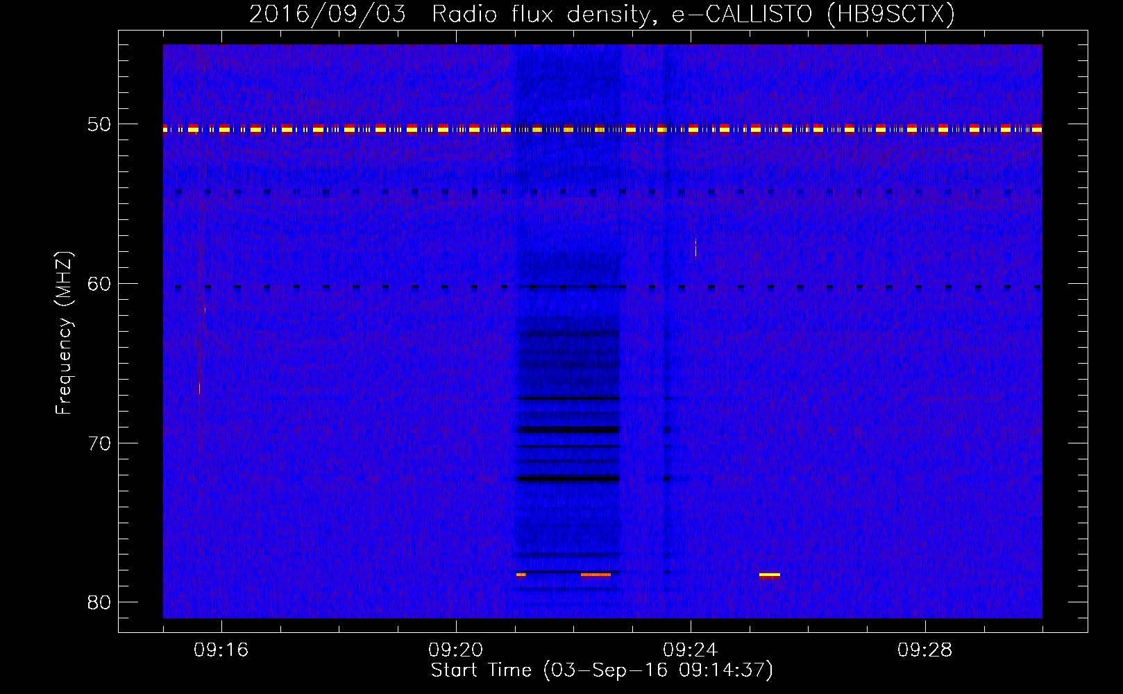1123x694 pixels.
Task: Click the 09:24 time tick label
Action: tap(690, 650)
